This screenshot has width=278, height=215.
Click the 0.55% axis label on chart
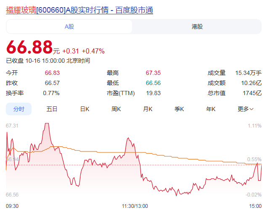pyautogui.click(x=254, y=159)
